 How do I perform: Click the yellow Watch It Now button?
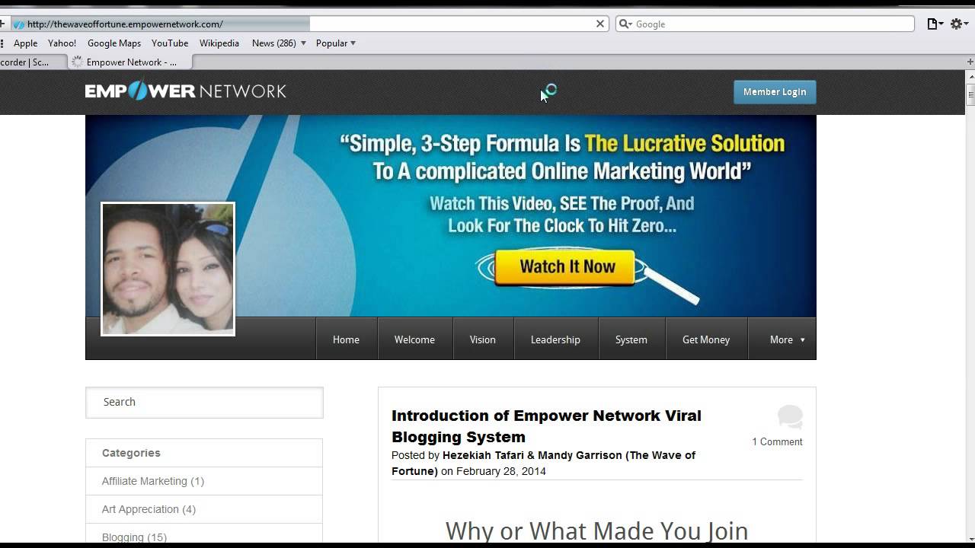tap(565, 267)
